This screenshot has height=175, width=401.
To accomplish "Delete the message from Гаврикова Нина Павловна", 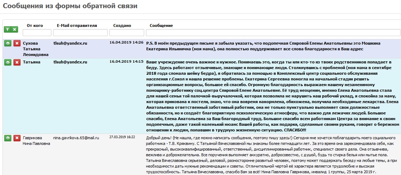I will tap(17, 138).
